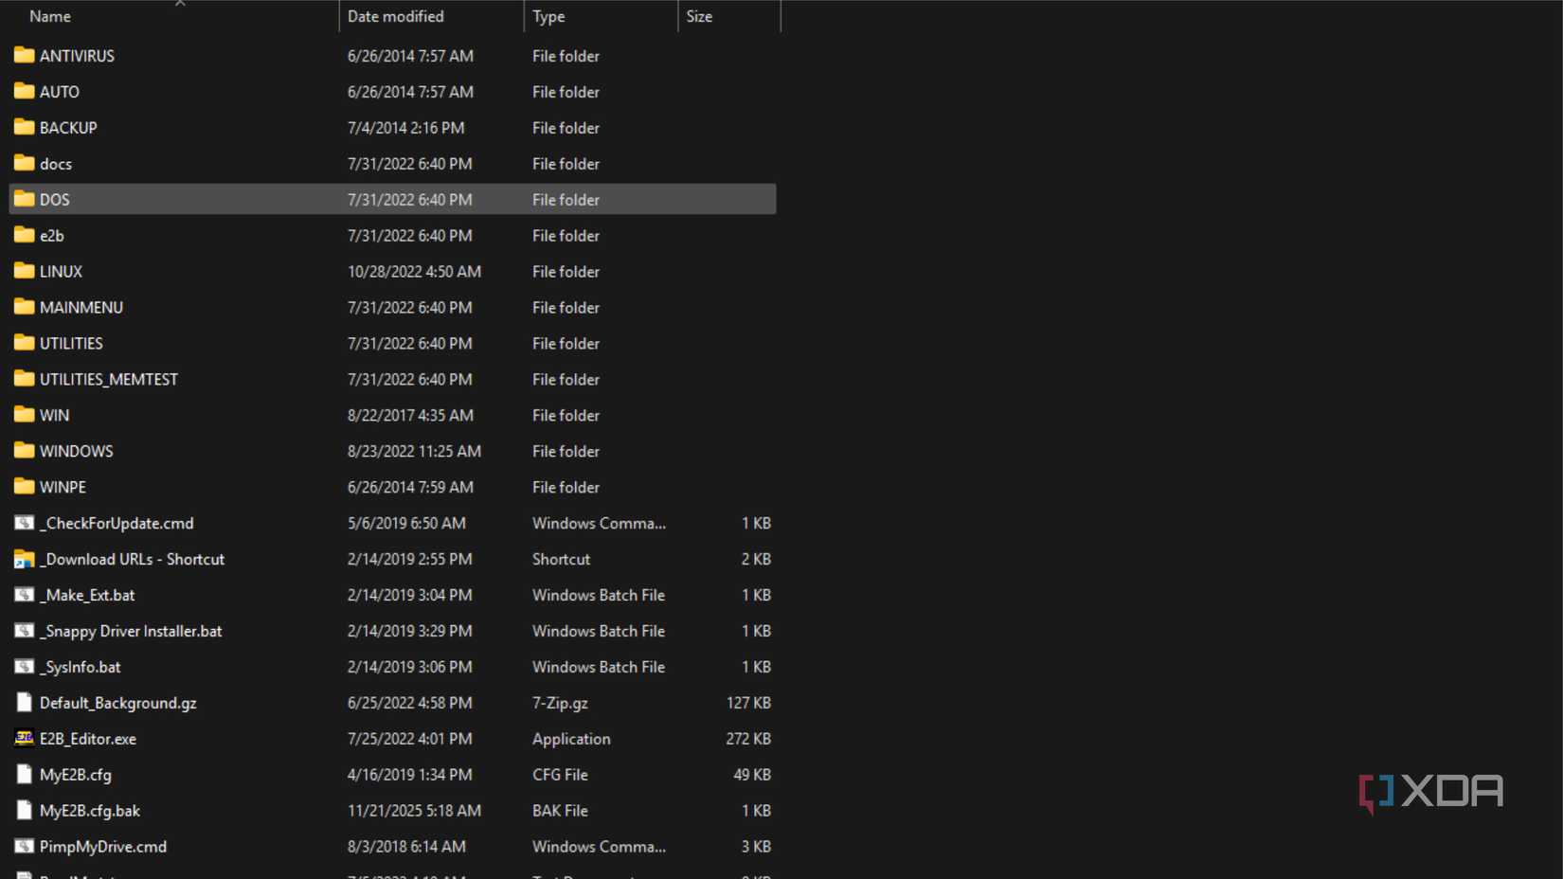Select the _Snappy Driver Installer.bat file name
This screenshot has height=879, width=1563.
131,632
